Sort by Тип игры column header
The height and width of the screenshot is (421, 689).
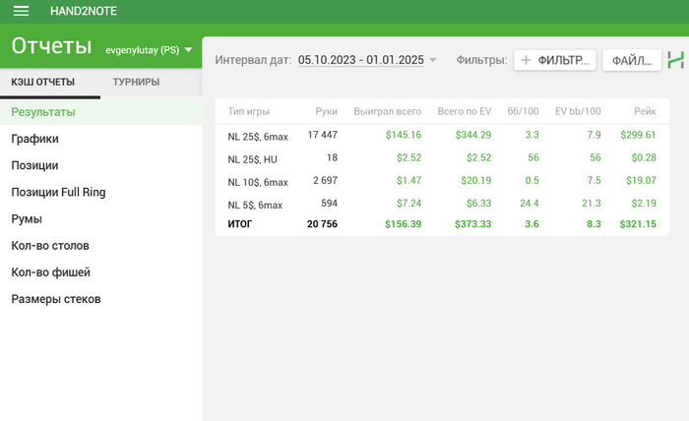click(x=249, y=111)
